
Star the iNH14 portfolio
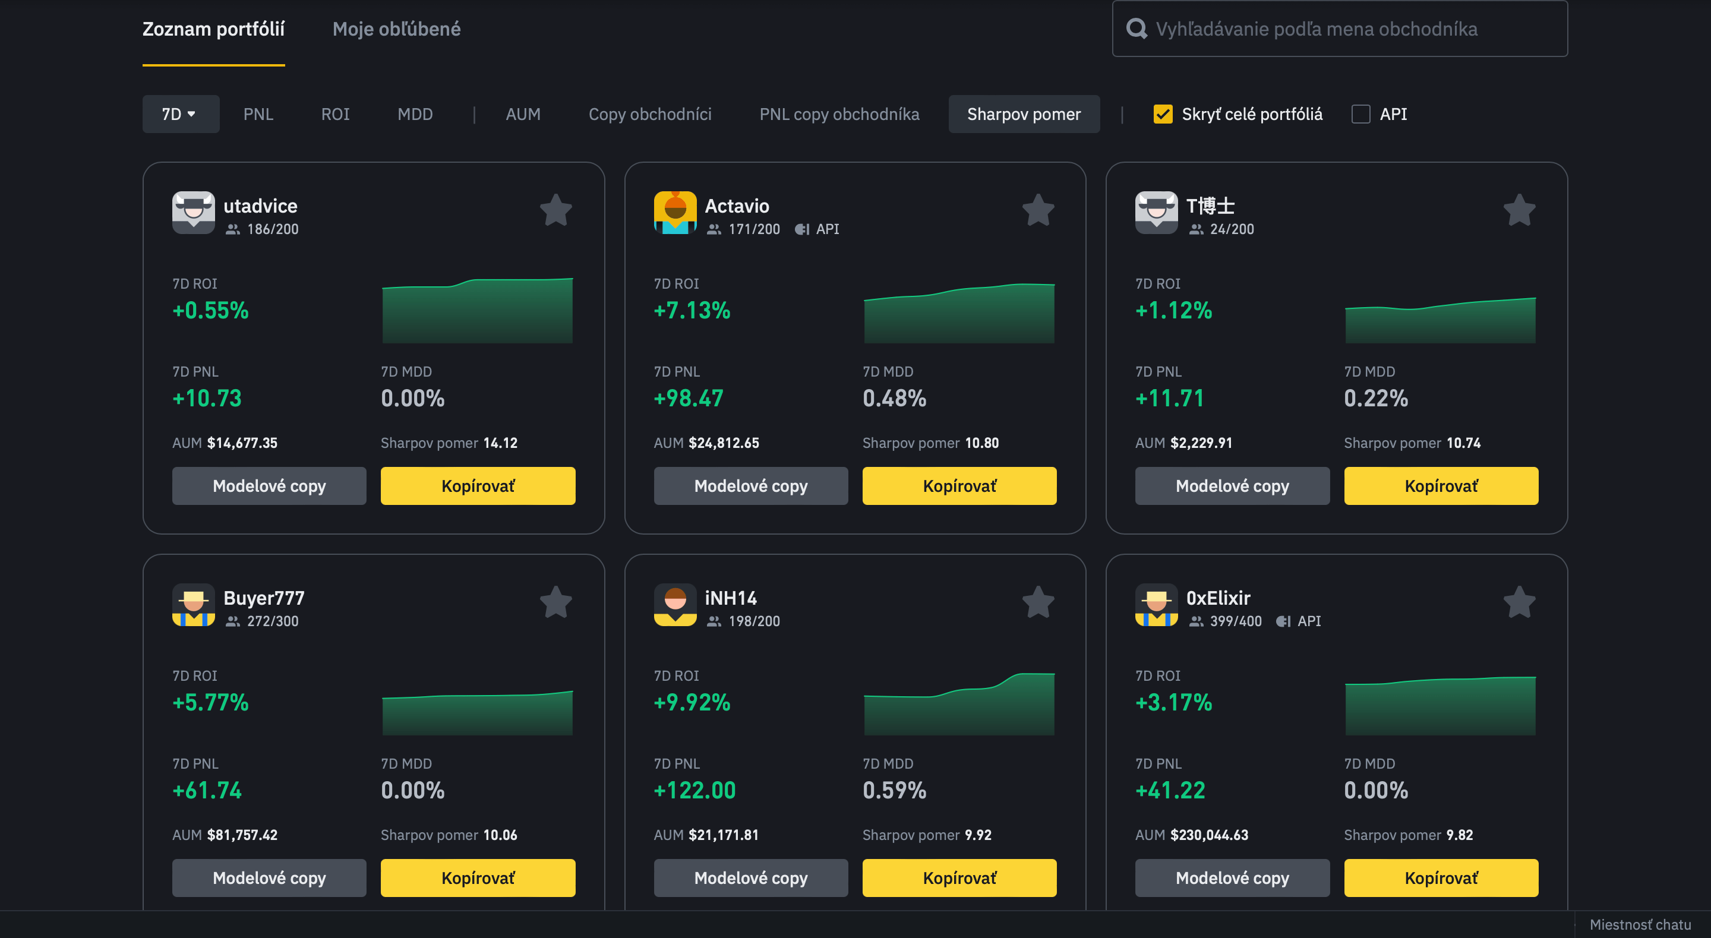pos(1037,602)
